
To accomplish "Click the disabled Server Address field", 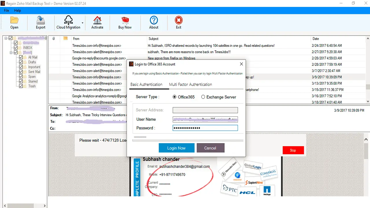I will click(205, 110).
